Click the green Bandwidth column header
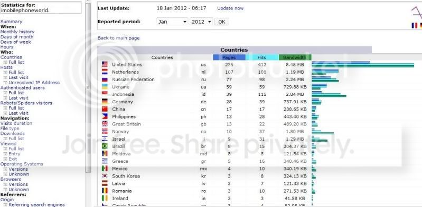 click(x=295, y=57)
